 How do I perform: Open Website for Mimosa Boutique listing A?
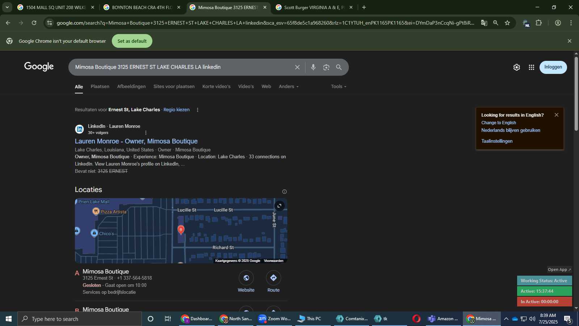click(246, 282)
